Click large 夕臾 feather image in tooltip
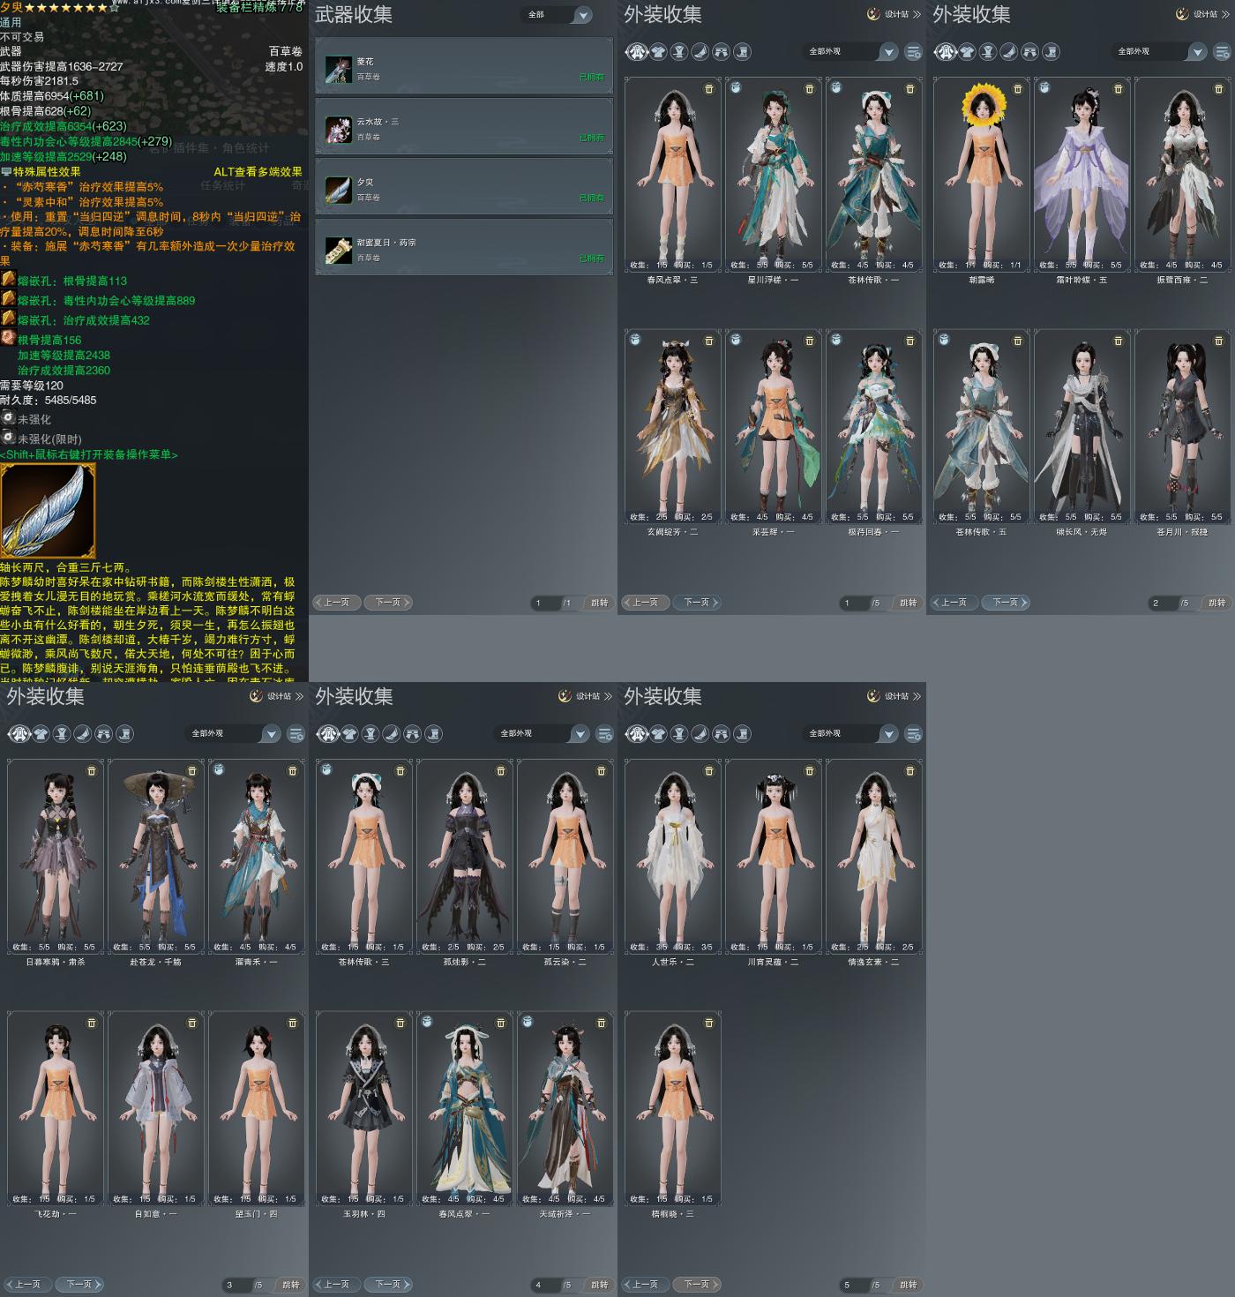The height and width of the screenshot is (1297, 1235). [x=48, y=511]
